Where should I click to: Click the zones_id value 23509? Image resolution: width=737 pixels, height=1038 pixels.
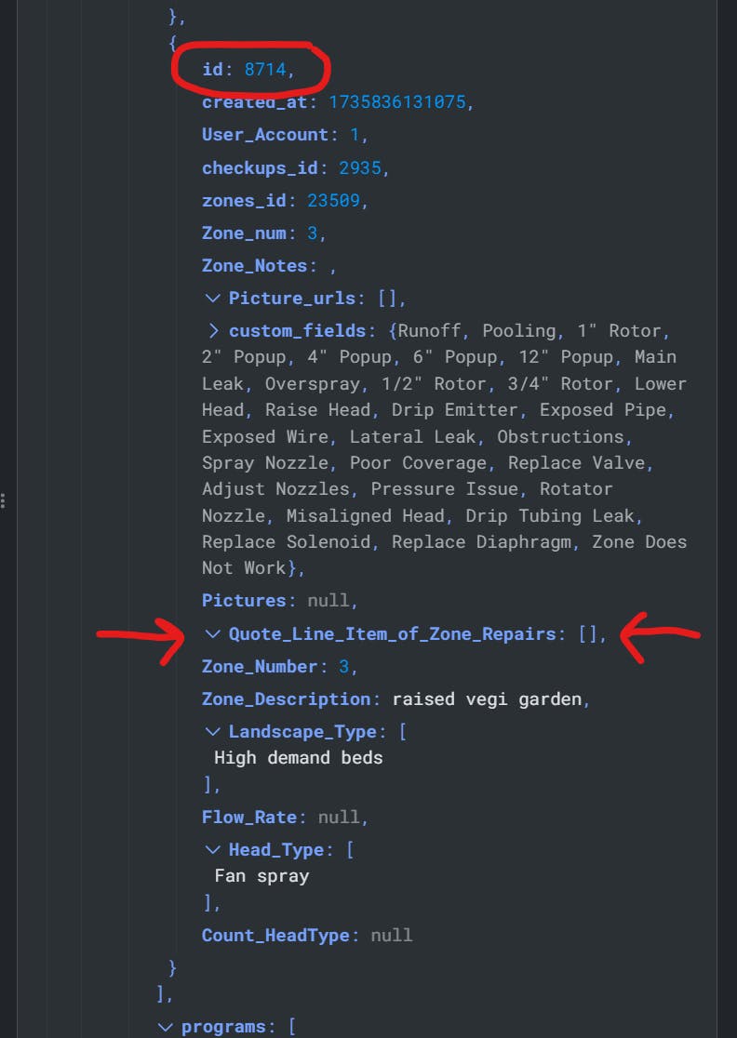tap(334, 200)
